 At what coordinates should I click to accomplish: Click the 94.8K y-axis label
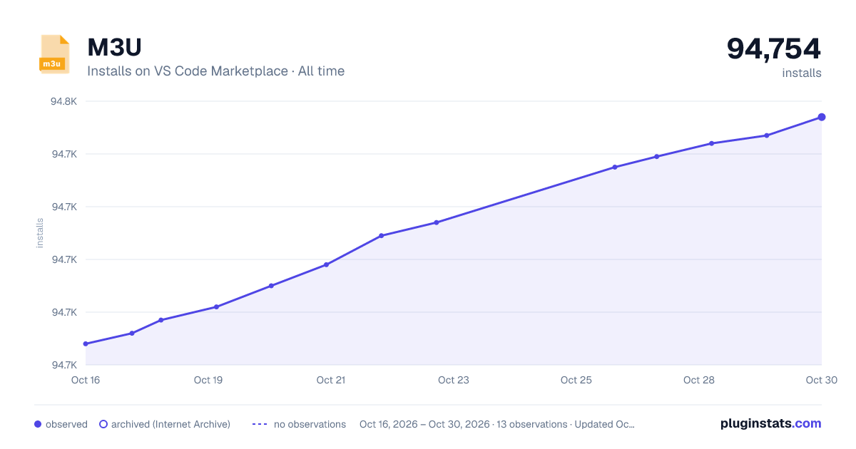[63, 101]
